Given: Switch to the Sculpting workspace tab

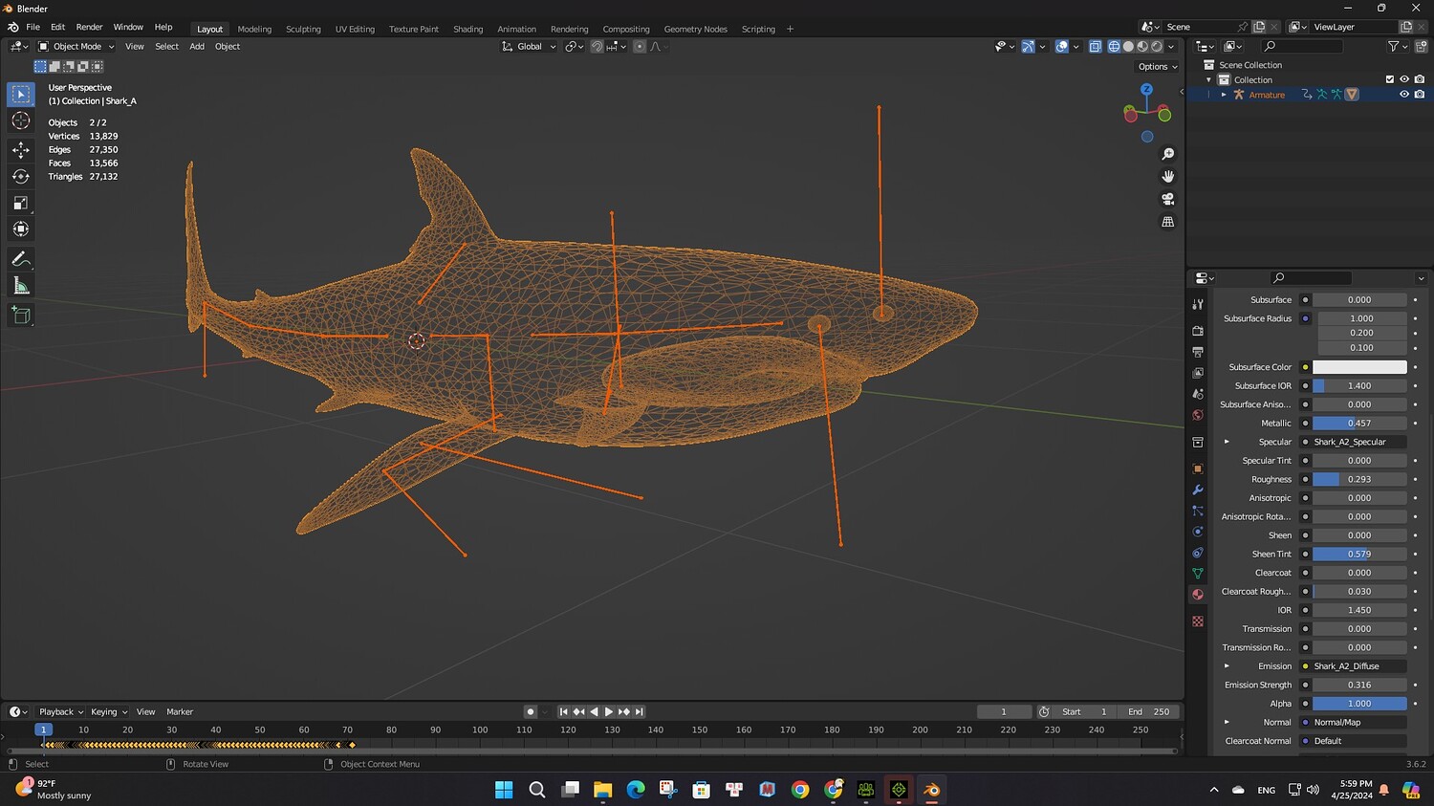Looking at the screenshot, I should tap(303, 29).
